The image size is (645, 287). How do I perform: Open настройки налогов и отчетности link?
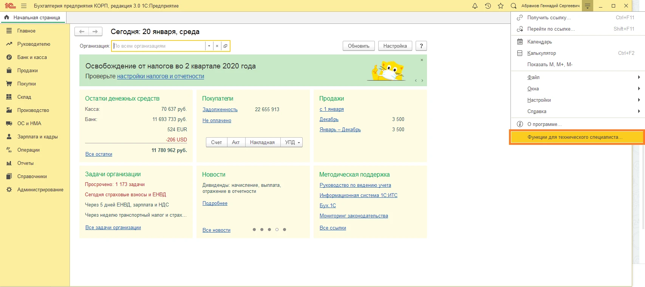coord(161,76)
